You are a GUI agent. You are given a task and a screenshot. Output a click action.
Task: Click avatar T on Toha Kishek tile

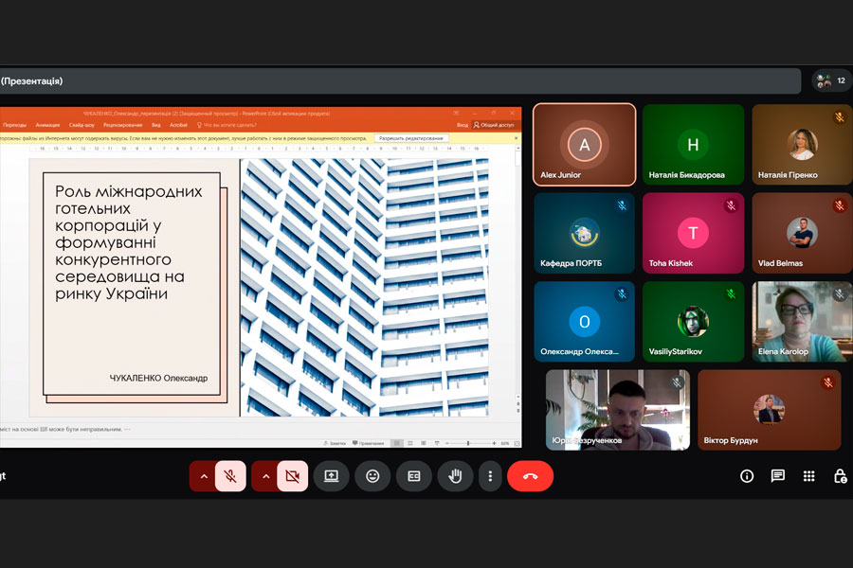click(693, 233)
